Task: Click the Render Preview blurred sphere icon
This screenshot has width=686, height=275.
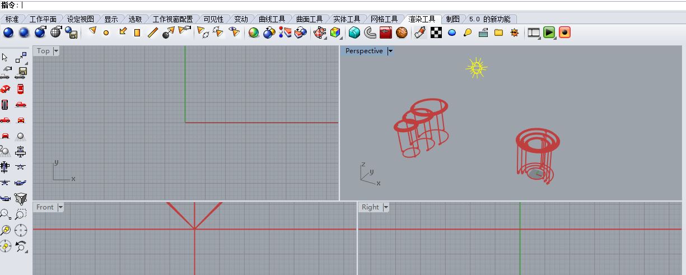Action: [24, 33]
